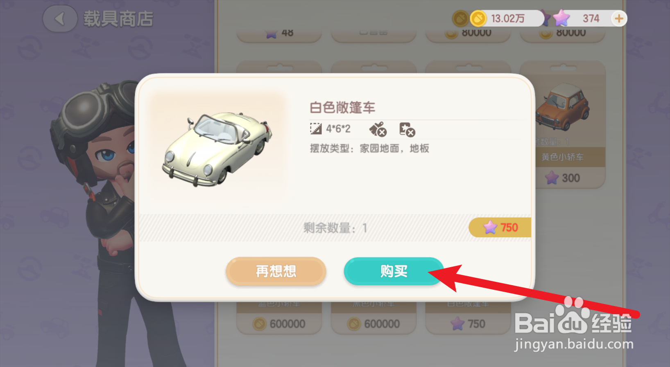Click the 600000 coin price on leftmost card
The width and height of the screenshot is (670, 367).
click(279, 324)
